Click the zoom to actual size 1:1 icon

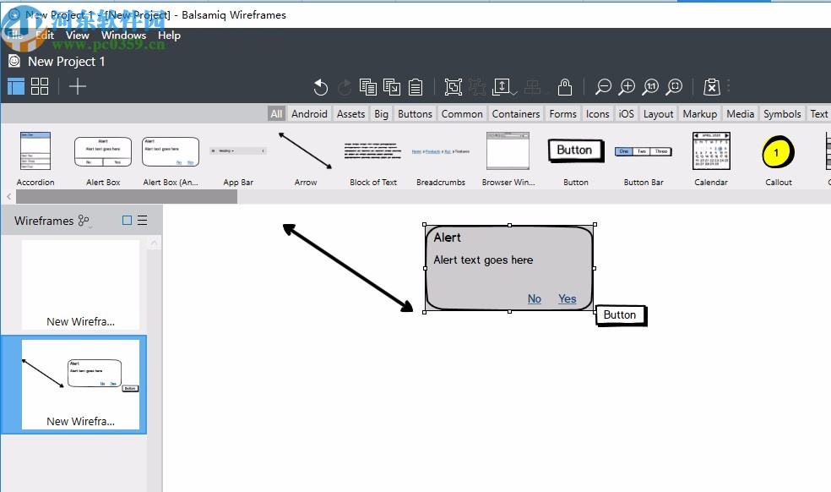point(650,87)
